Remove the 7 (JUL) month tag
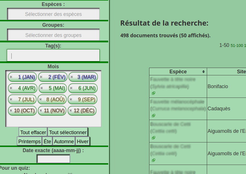Image resolution: width=246 pixels, height=174 pixels. pyautogui.click(x=11, y=100)
